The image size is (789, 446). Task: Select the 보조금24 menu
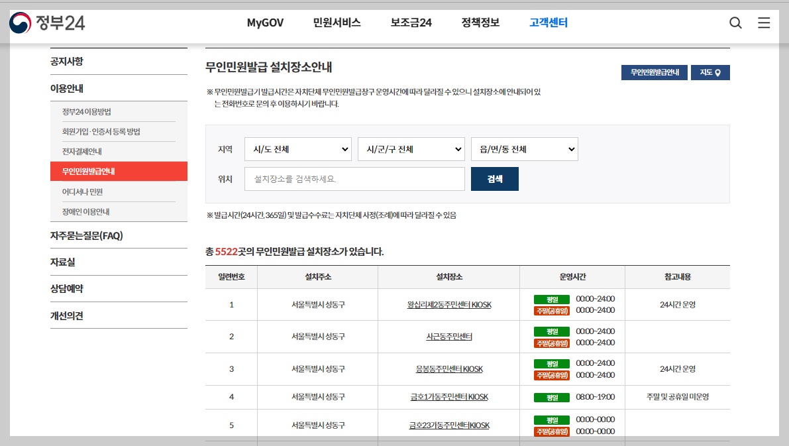point(410,22)
